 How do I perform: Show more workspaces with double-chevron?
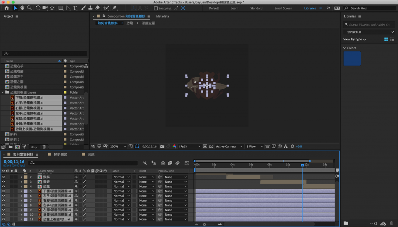[x=328, y=8]
